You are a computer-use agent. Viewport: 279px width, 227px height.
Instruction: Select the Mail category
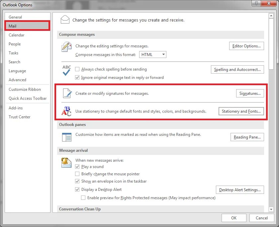click(27, 26)
